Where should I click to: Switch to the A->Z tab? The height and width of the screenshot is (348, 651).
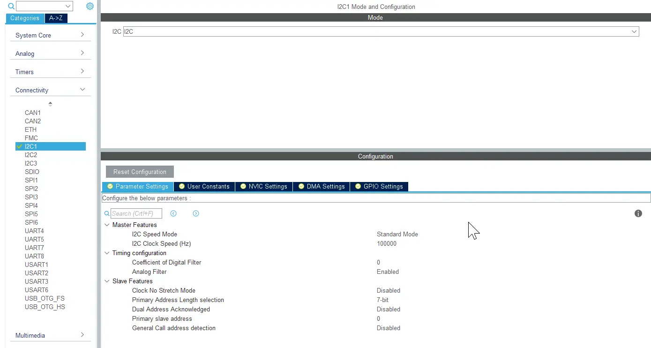[57, 18]
